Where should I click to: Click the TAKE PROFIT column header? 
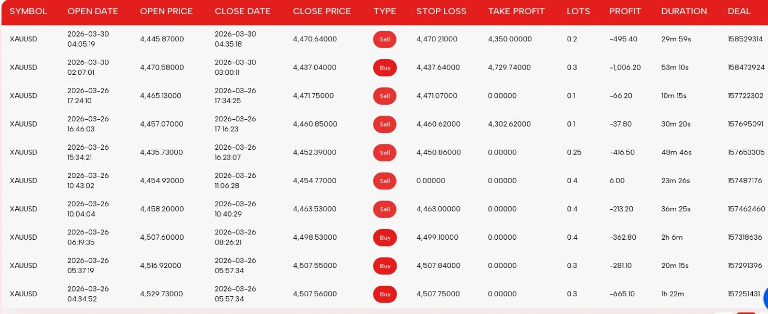[x=516, y=11]
